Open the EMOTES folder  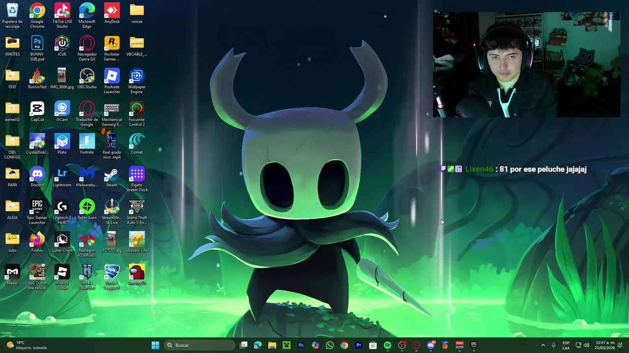click(x=12, y=47)
